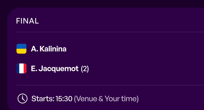Open E. Jacquemot's player profile

point(55,69)
